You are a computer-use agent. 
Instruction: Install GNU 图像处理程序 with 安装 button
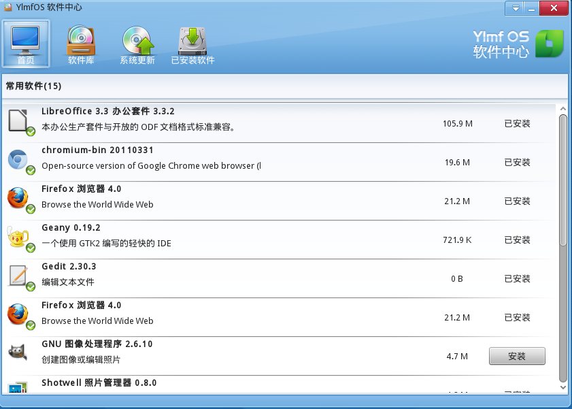(x=517, y=356)
